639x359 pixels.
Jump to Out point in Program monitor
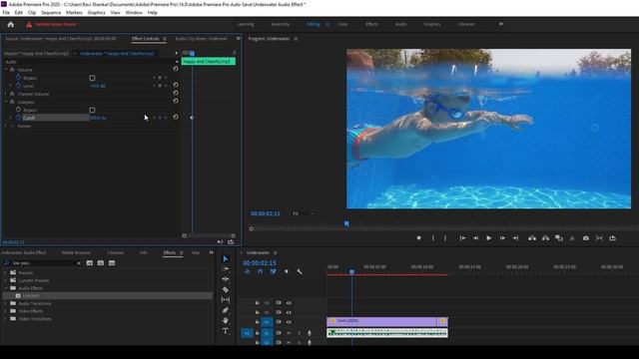pyautogui.click(x=515, y=238)
